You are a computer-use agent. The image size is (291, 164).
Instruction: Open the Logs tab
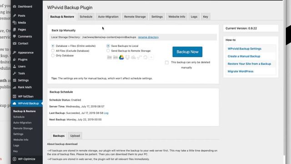point(194,16)
